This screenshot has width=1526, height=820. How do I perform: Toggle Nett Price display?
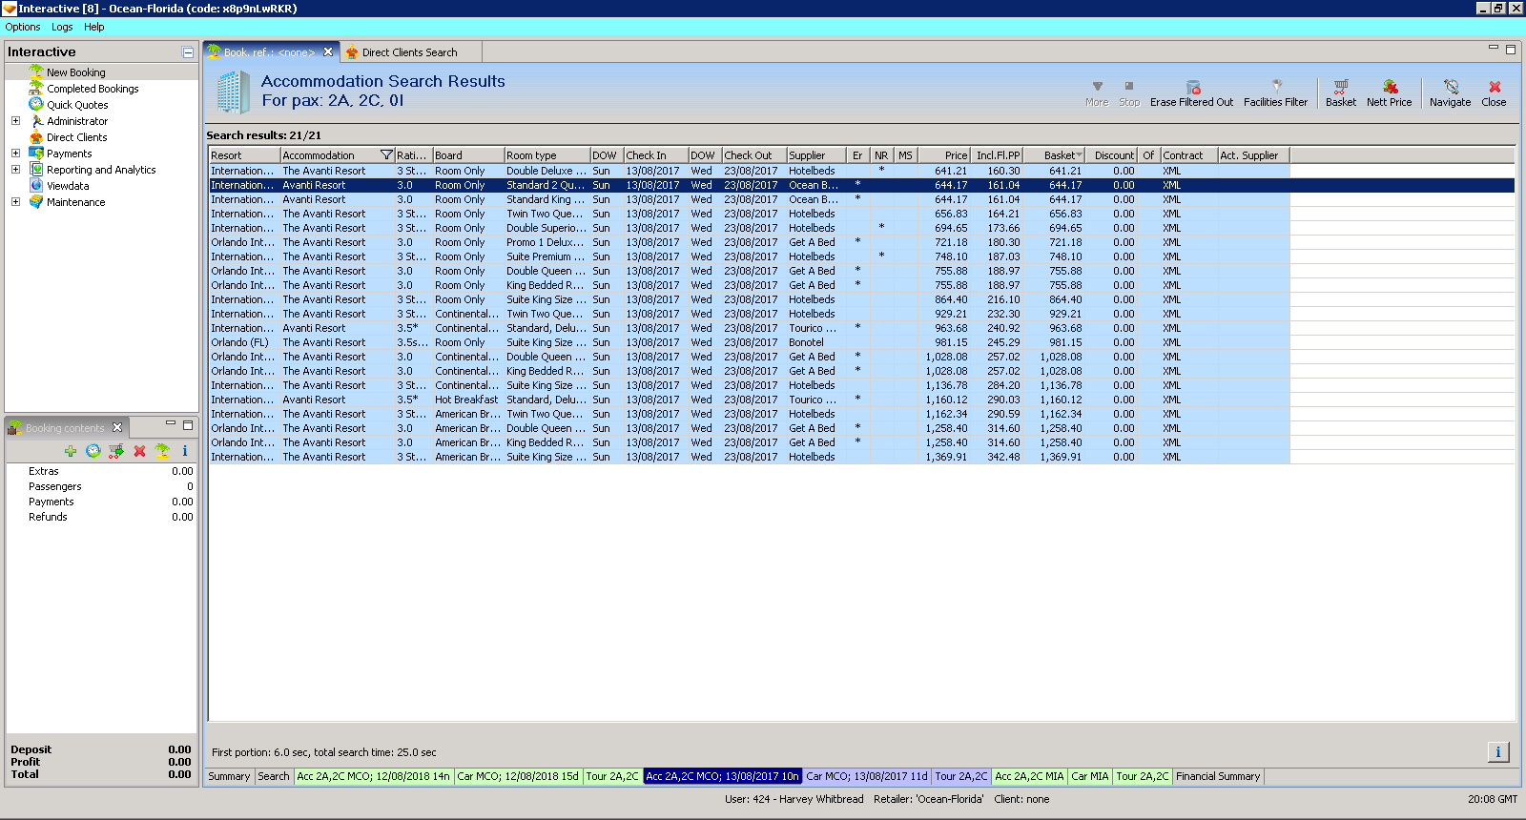(1389, 88)
